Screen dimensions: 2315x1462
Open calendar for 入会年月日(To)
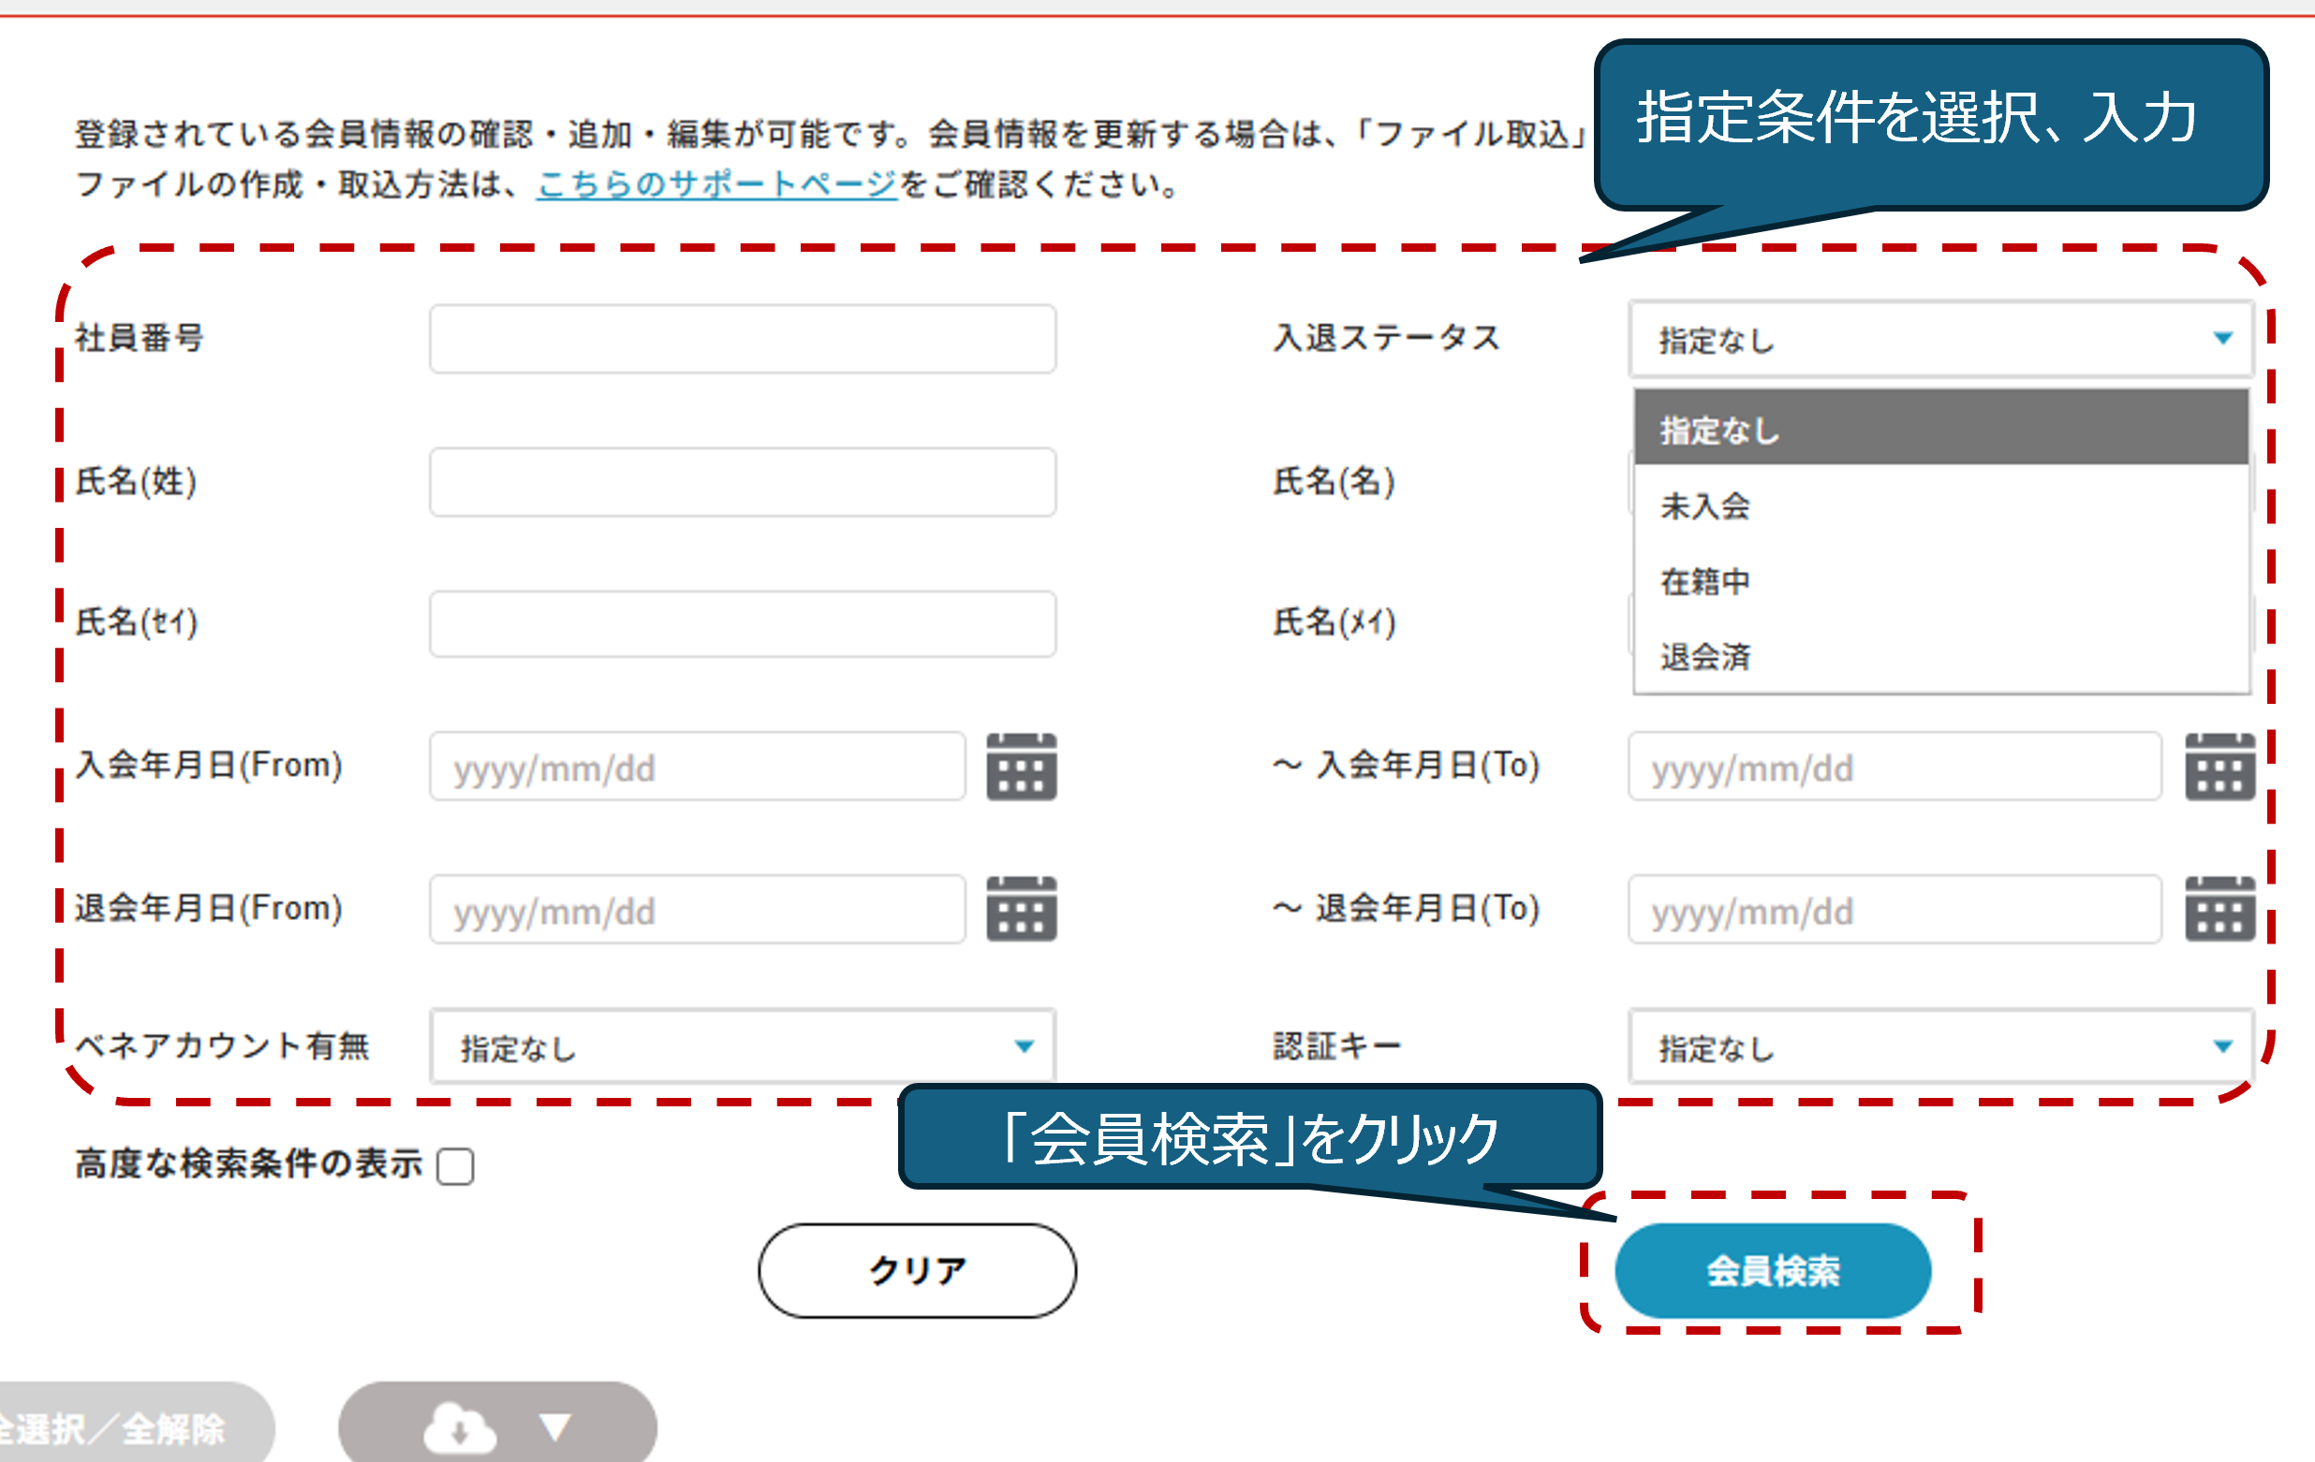click(x=2219, y=767)
